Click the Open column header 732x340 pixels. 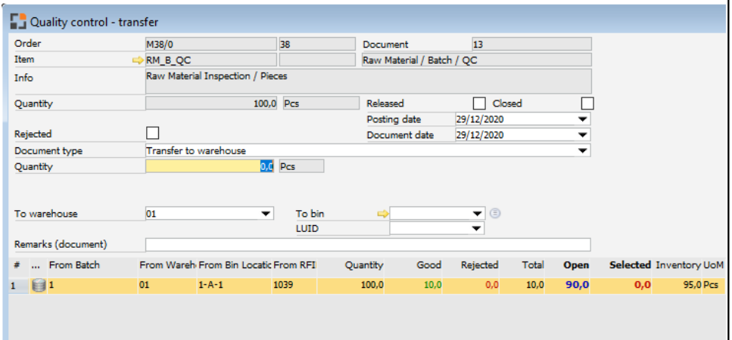pyautogui.click(x=576, y=265)
